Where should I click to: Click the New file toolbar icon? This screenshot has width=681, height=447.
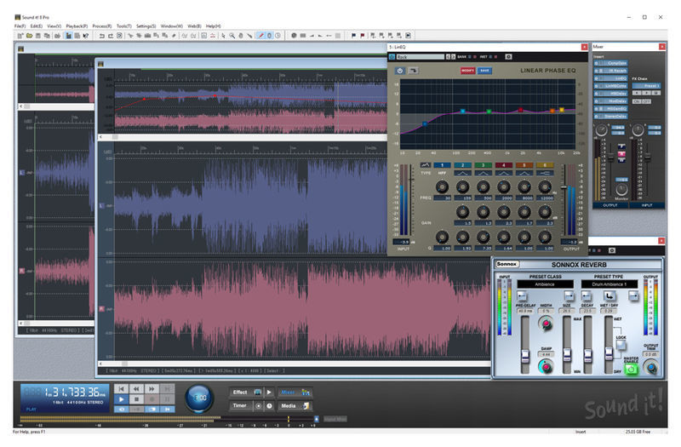[20, 36]
